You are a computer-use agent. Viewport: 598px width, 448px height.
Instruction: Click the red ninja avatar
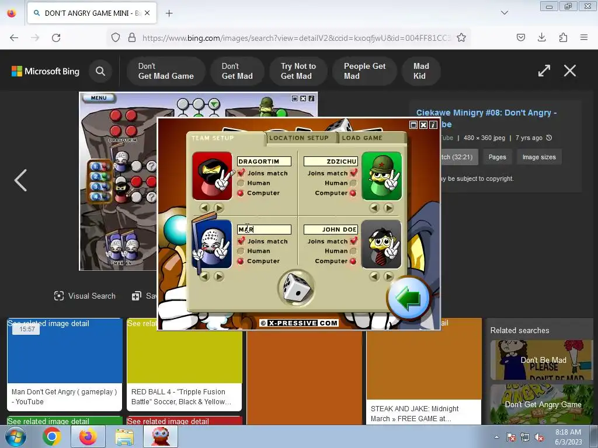point(212,176)
